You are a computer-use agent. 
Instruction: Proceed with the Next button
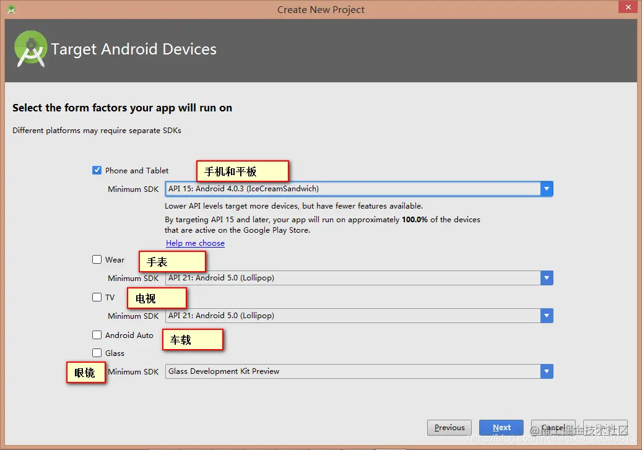(501, 428)
